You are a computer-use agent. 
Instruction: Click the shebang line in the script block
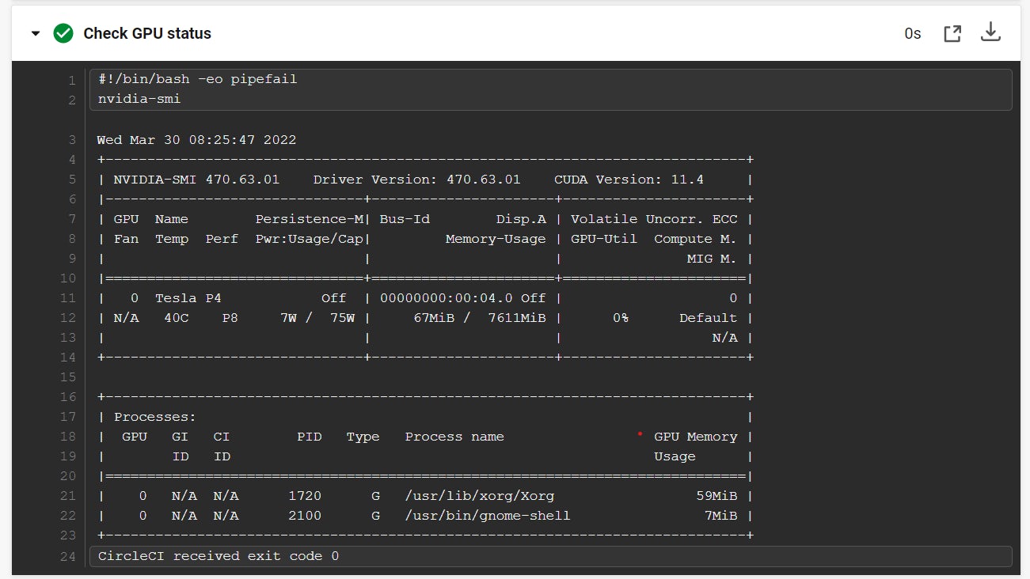pos(196,78)
